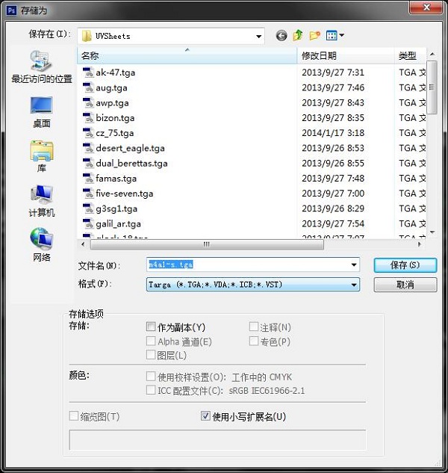Viewport: 448px width, 473px height.
Task: Select the desert_eagle.tga file name
Action: coord(130,148)
